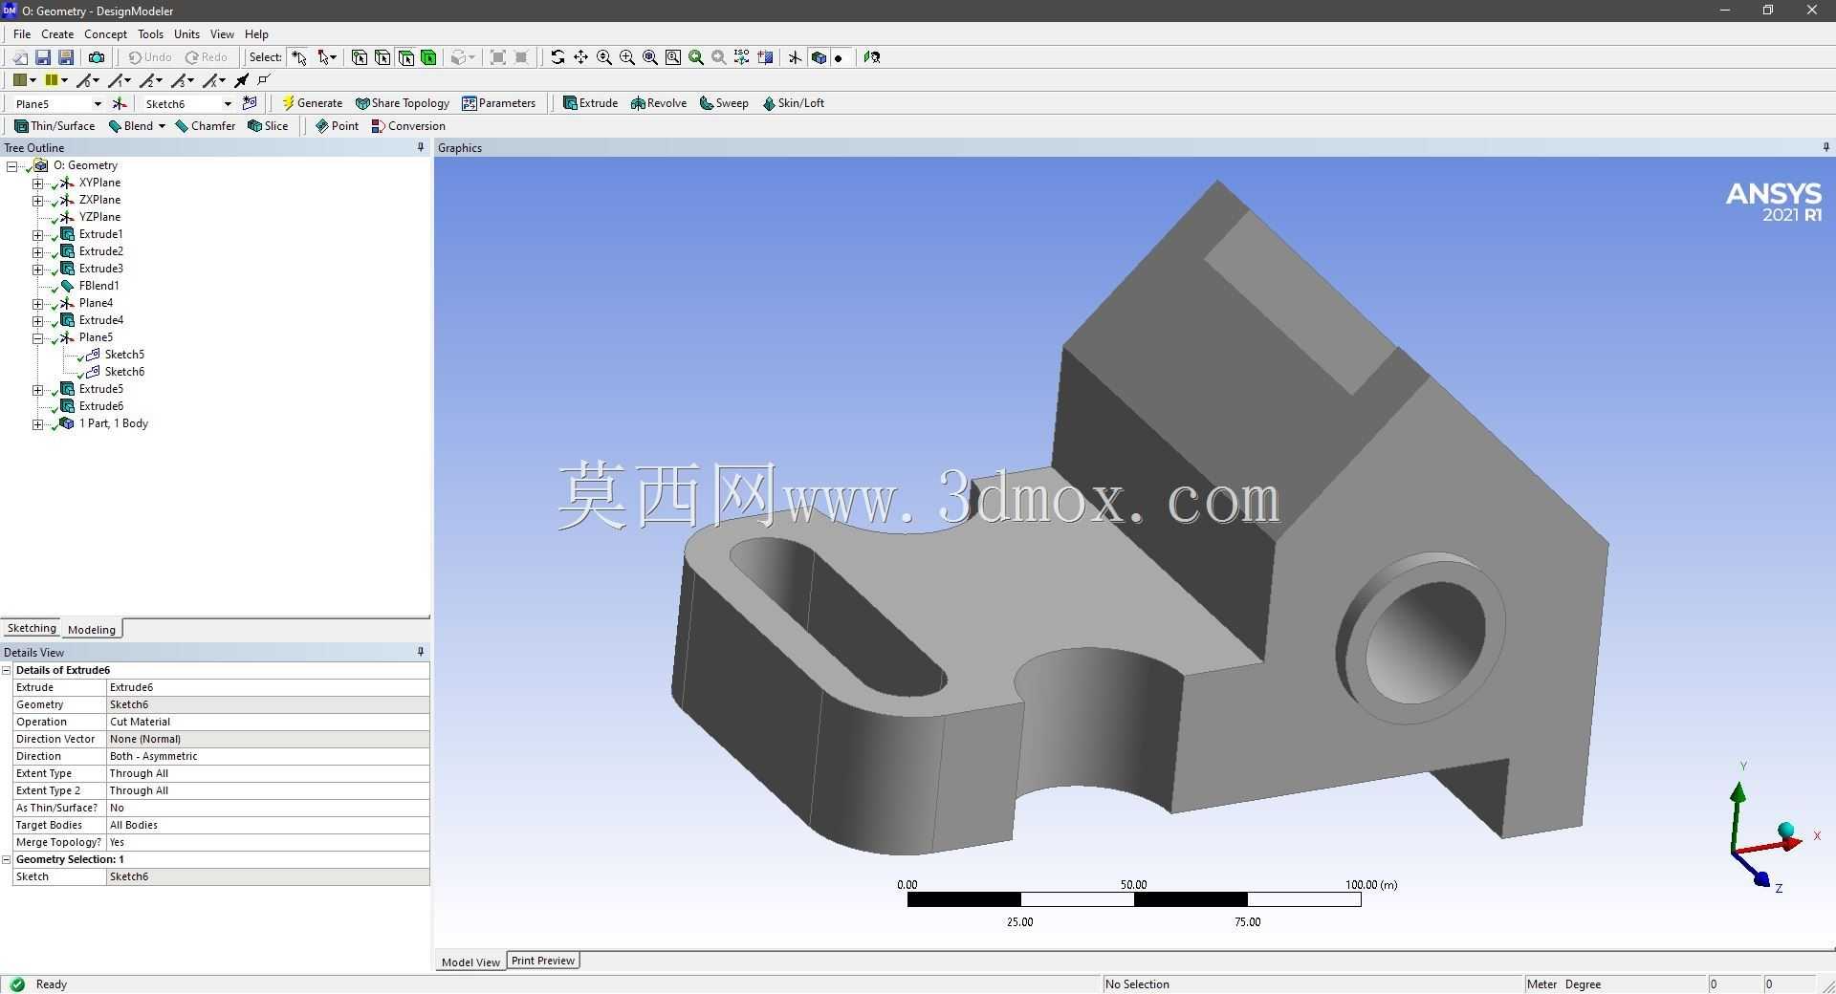Click the Thin/Surface tool icon
The width and height of the screenshot is (1836, 994).
[21, 126]
